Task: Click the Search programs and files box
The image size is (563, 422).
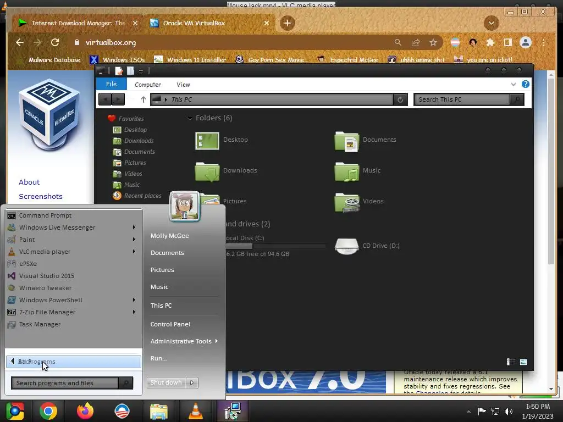Action: click(65, 383)
